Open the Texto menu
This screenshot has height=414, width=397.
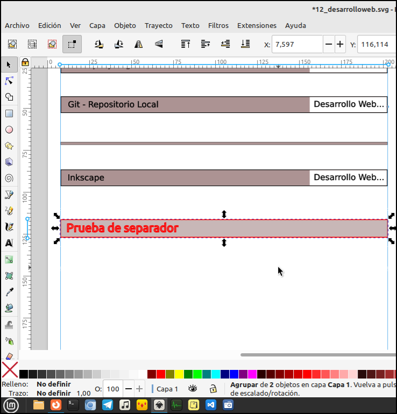[190, 26]
